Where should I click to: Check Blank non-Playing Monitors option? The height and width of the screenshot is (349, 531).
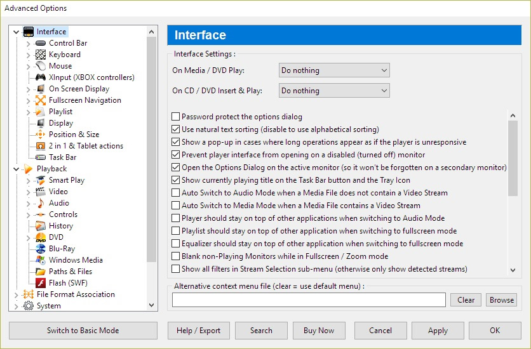(175, 256)
